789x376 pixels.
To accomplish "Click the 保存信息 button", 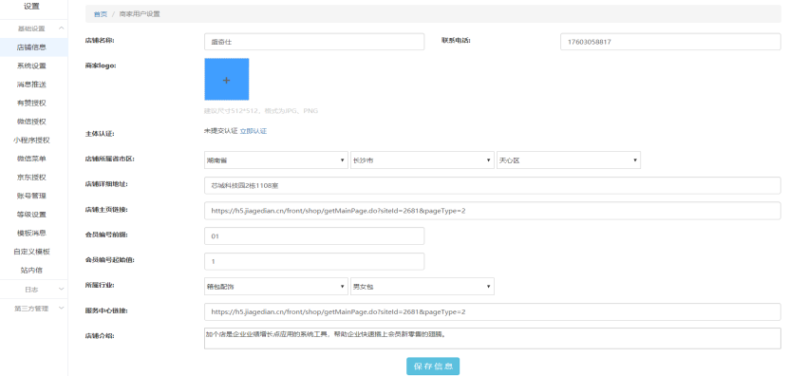I will [433, 367].
